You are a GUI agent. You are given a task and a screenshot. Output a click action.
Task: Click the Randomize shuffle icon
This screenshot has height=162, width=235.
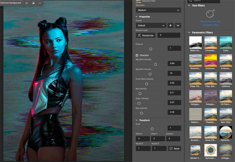tap(139, 35)
